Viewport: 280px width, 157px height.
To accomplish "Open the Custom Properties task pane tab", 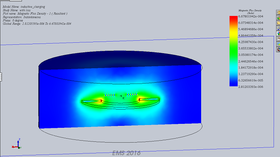I will point(278,39).
